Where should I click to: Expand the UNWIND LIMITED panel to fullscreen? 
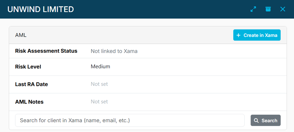pyautogui.click(x=253, y=9)
